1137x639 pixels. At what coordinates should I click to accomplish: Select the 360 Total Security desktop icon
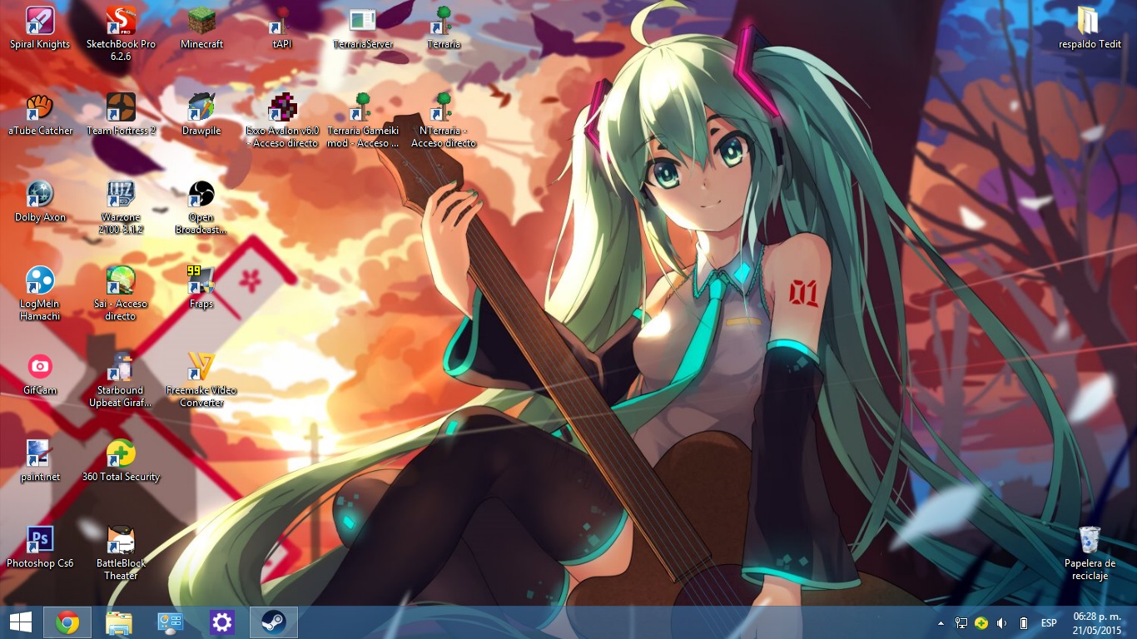[121, 453]
